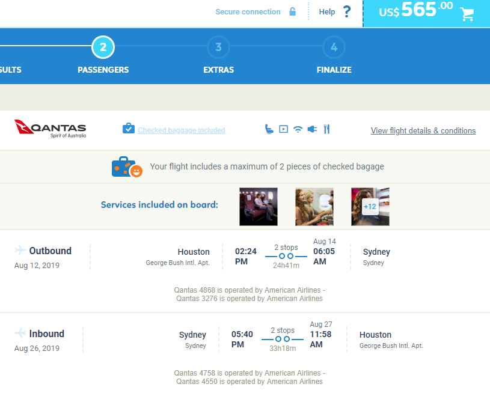490x393 pixels.
Task: Click the power outlet icon
Action: pyautogui.click(x=312, y=129)
